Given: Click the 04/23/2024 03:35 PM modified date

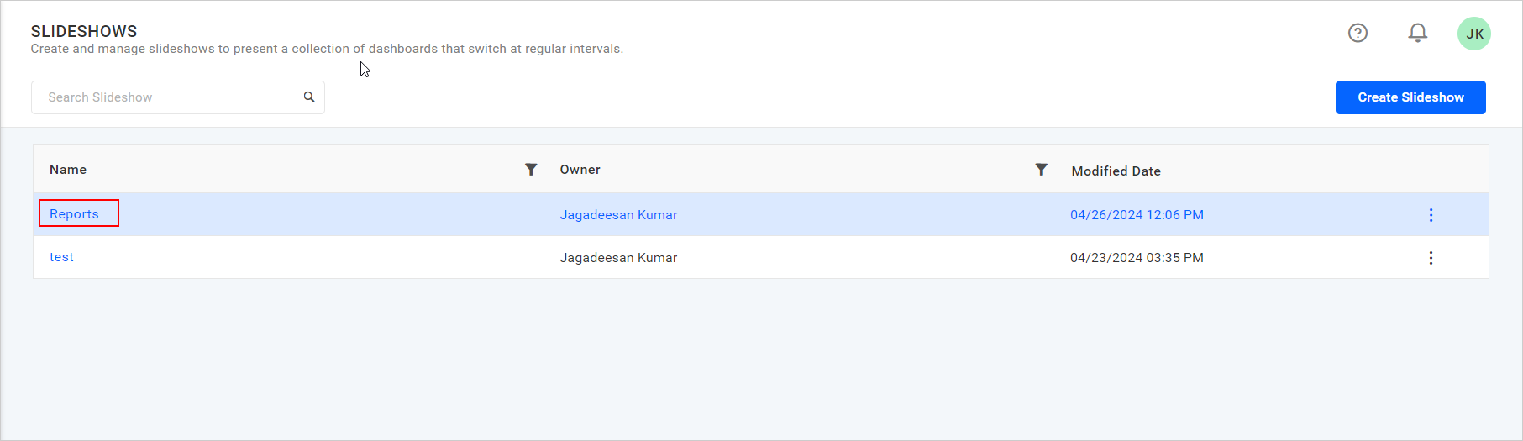Looking at the screenshot, I should tap(1137, 258).
